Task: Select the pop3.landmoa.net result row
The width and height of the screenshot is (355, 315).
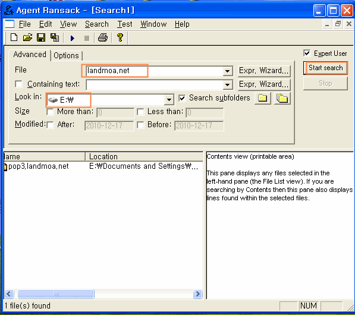Action: point(103,166)
